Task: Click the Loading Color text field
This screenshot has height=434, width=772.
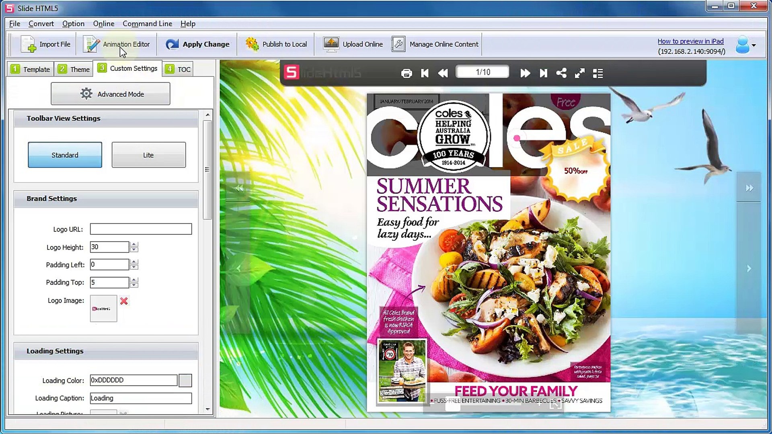Action: pyautogui.click(x=133, y=380)
